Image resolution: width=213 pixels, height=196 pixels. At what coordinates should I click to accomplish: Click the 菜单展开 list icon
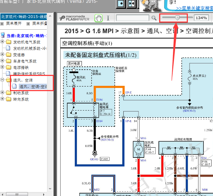2,24
